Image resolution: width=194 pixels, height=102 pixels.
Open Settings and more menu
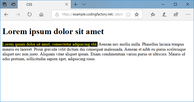coord(188,14)
